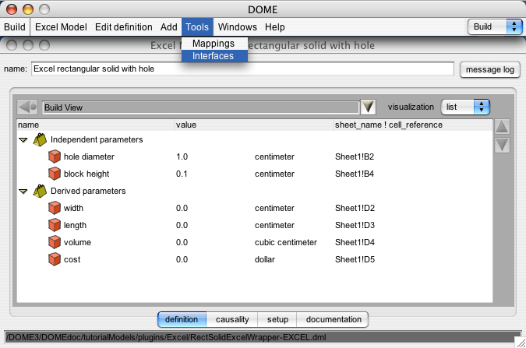Click the Sheet1!D4 cell reference
This screenshot has width=526, height=348.
(355, 242)
